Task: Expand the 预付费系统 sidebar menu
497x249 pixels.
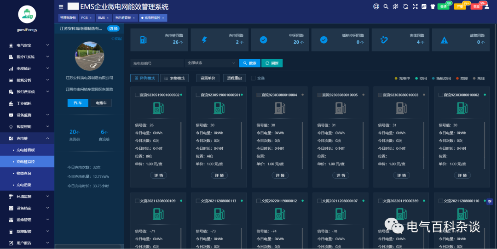Action: (27, 92)
